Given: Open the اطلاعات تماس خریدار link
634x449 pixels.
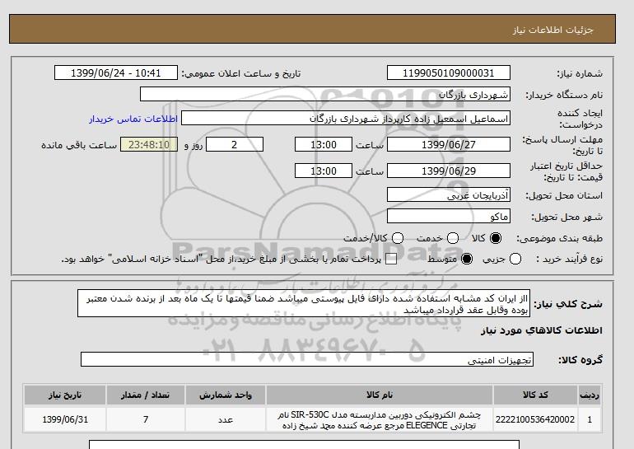Looking at the screenshot, I should click(x=133, y=119).
